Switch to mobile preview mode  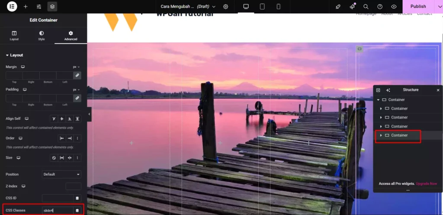click(x=278, y=6)
